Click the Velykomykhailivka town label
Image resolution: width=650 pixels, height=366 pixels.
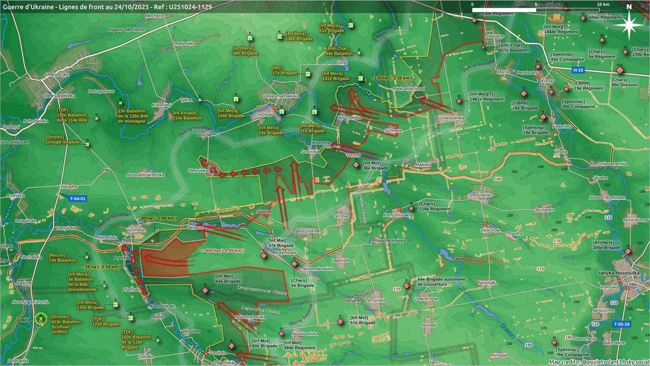point(281,96)
